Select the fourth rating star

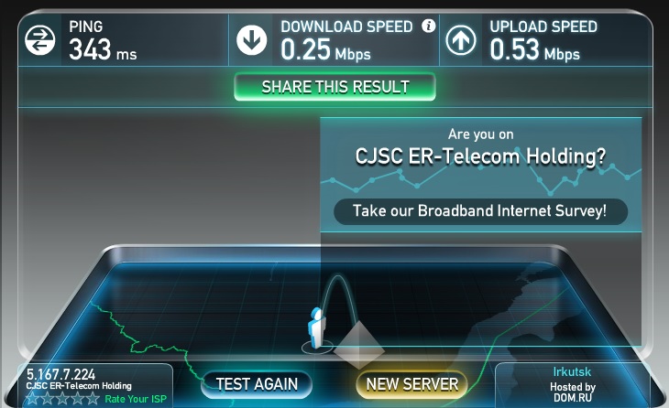coord(78,399)
